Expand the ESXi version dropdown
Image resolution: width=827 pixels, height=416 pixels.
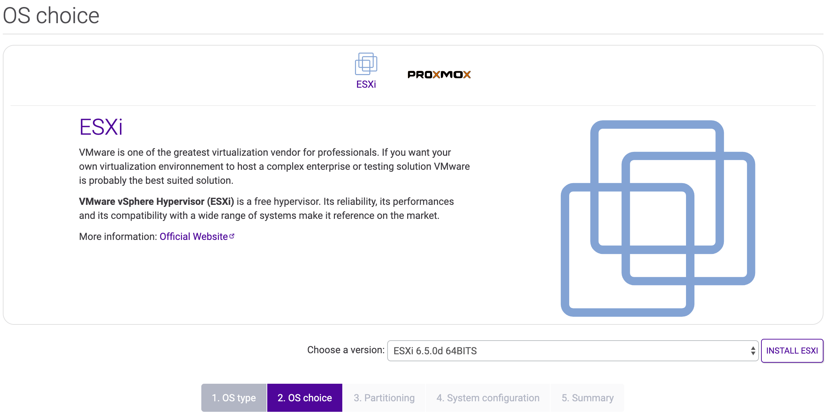pyautogui.click(x=573, y=350)
